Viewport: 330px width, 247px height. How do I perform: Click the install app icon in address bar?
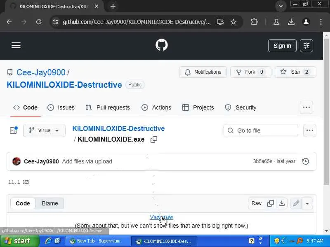tap(220, 22)
